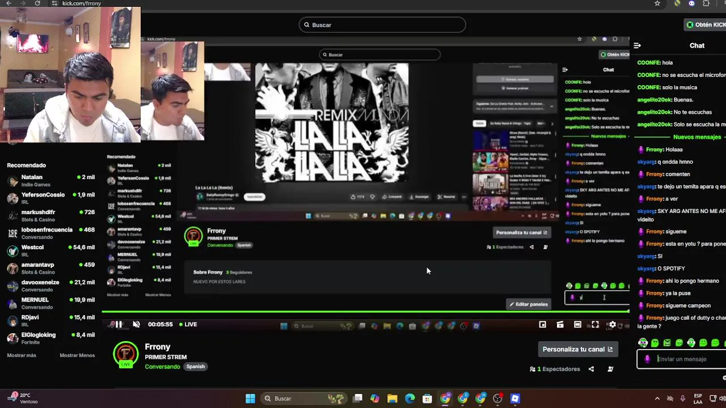Screen dimensions: 726x408
Task: Click the purple microphone chat icon
Action: point(647,359)
